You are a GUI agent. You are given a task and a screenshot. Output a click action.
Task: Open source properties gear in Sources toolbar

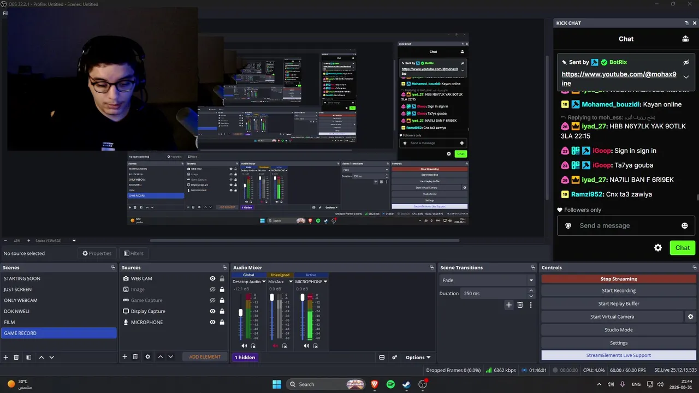(x=147, y=357)
